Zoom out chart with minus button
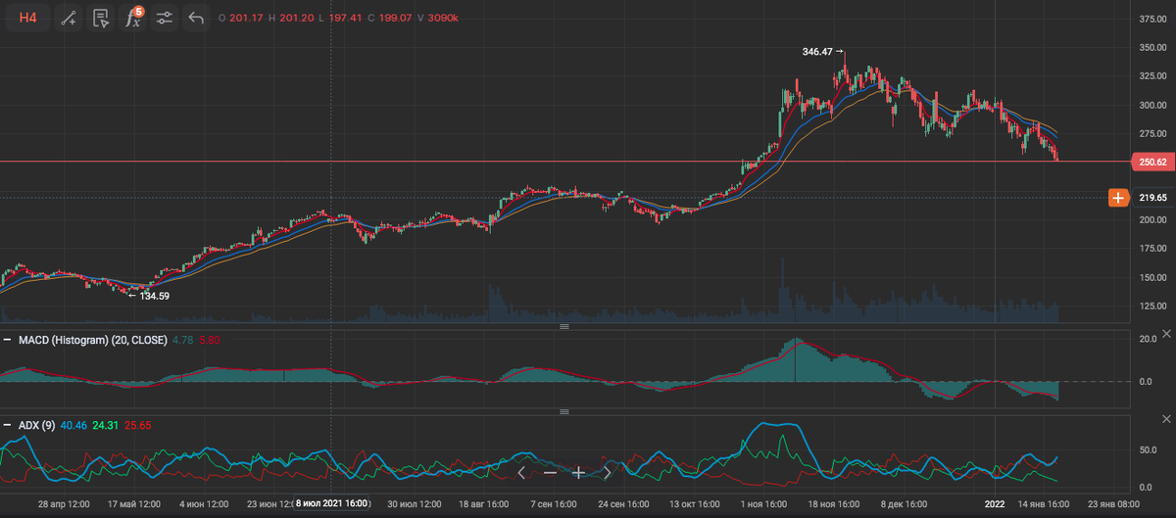 point(550,472)
